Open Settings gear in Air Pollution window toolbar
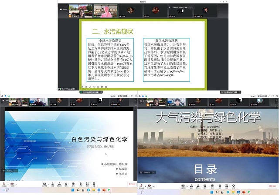The width and height of the screenshot is (279, 195). click(233, 186)
